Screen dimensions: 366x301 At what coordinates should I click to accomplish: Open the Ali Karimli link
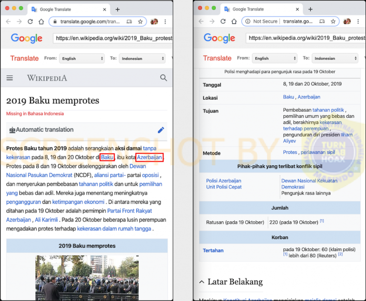(x=46, y=220)
